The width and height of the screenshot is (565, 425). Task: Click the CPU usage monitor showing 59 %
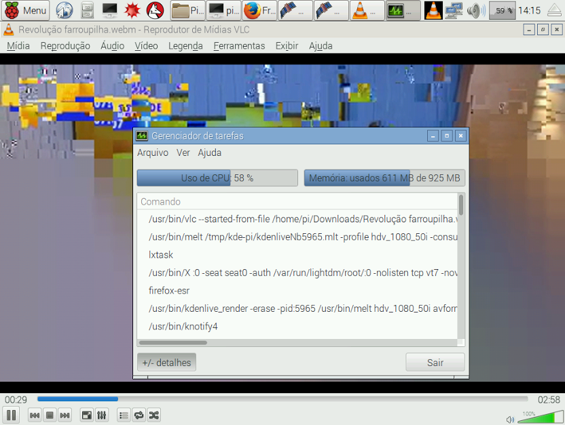pyautogui.click(x=503, y=10)
